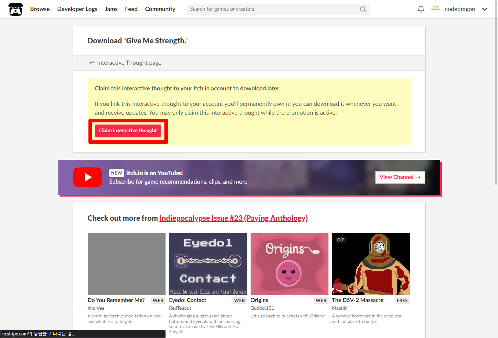498x338 pixels.
Task: Open The D5V-2 Massacre cover image
Action: point(371,264)
